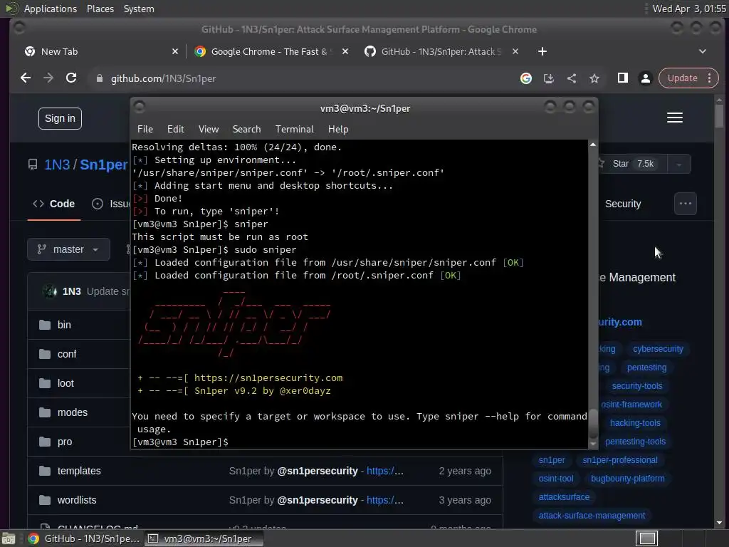
Task: Star the Sn1per repository
Action: pyautogui.click(x=631, y=164)
